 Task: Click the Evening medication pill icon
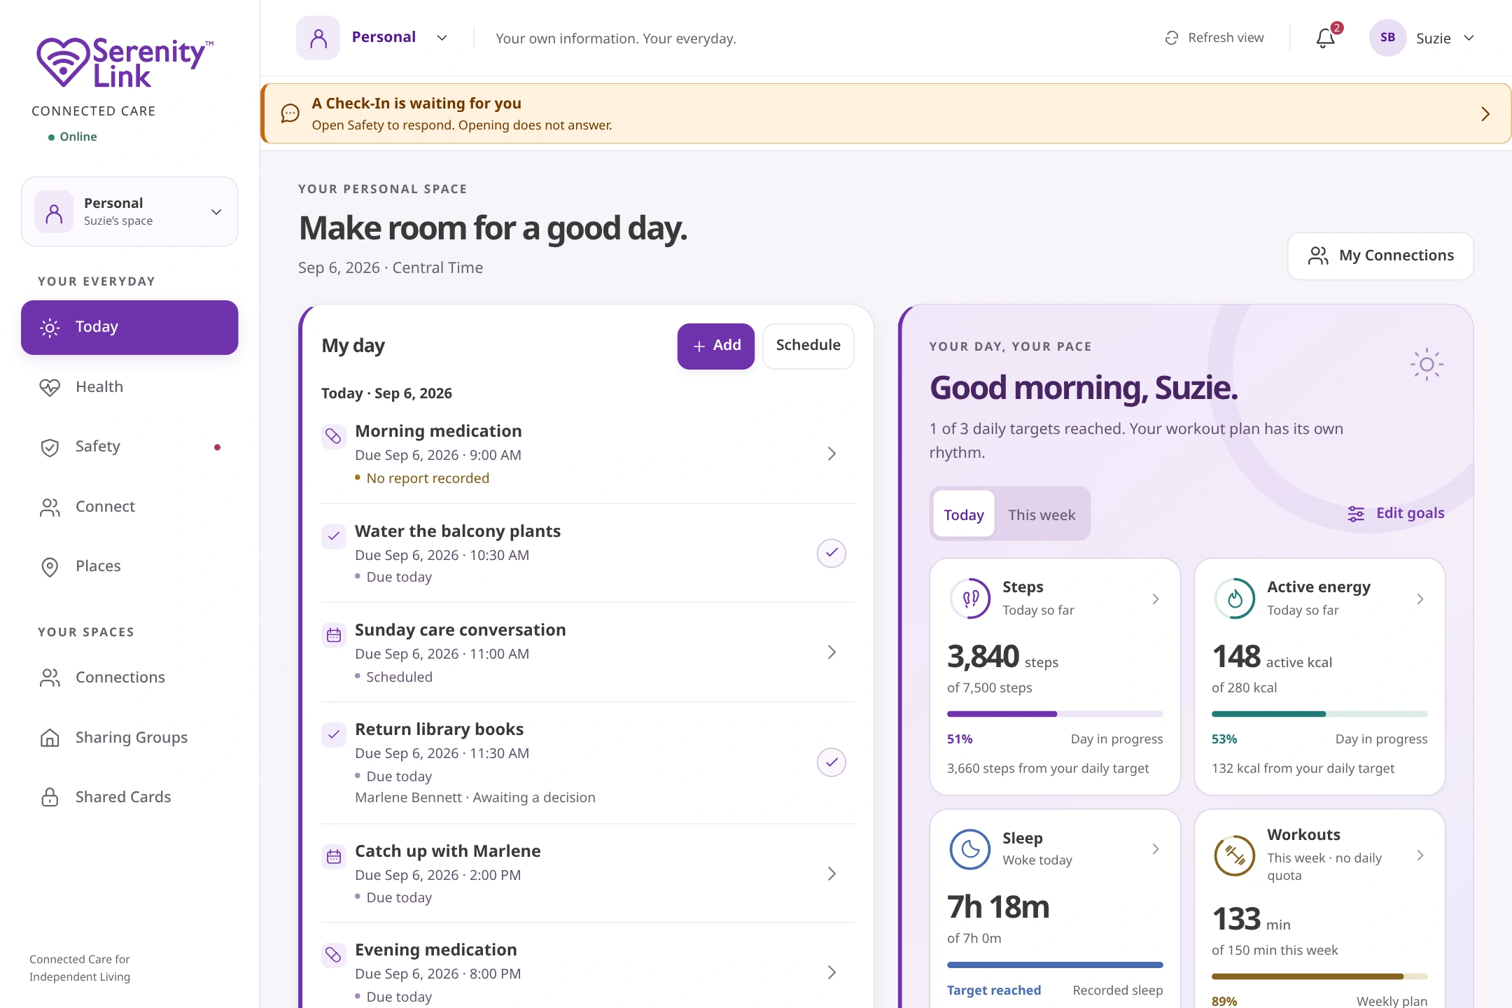coord(333,955)
